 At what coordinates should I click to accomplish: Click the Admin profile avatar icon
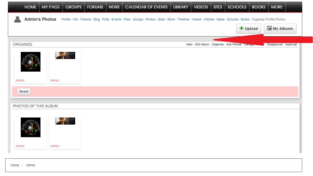(18, 19)
